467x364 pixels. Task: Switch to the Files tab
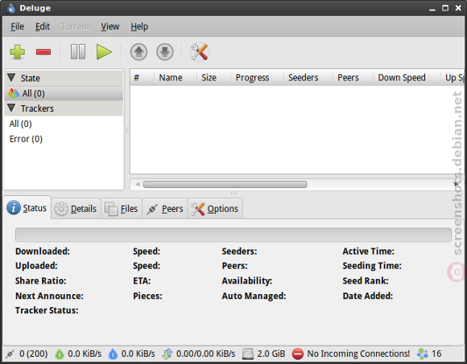[122, 209]
